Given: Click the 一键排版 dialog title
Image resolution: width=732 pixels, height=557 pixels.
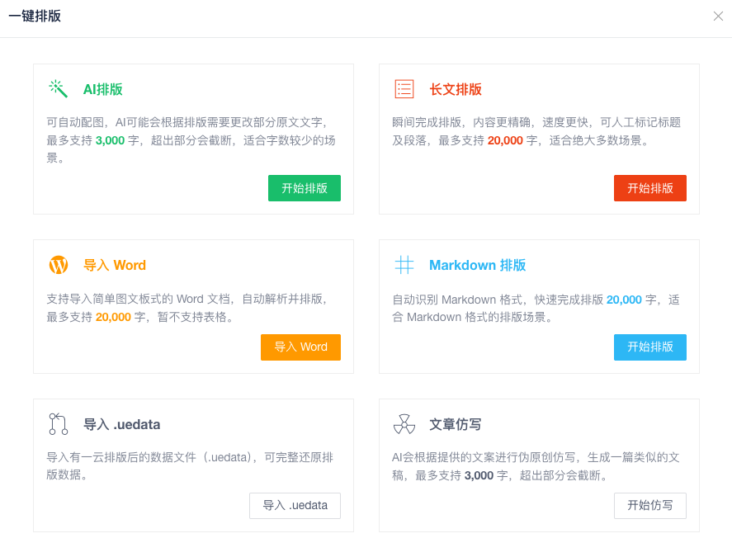Looking at the screenshot, I should click(x=35, y=17).
